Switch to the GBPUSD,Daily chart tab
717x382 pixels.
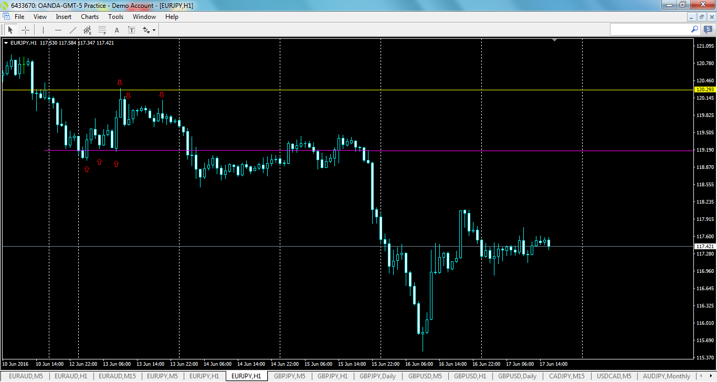[x=516, y=376]
